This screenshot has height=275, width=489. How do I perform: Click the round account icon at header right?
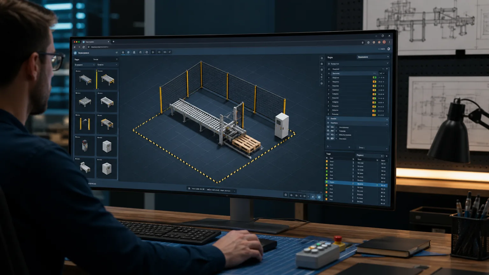coord(389,49)
